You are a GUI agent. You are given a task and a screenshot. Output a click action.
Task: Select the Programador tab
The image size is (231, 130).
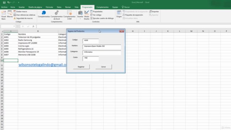click(x=87, y=7)
